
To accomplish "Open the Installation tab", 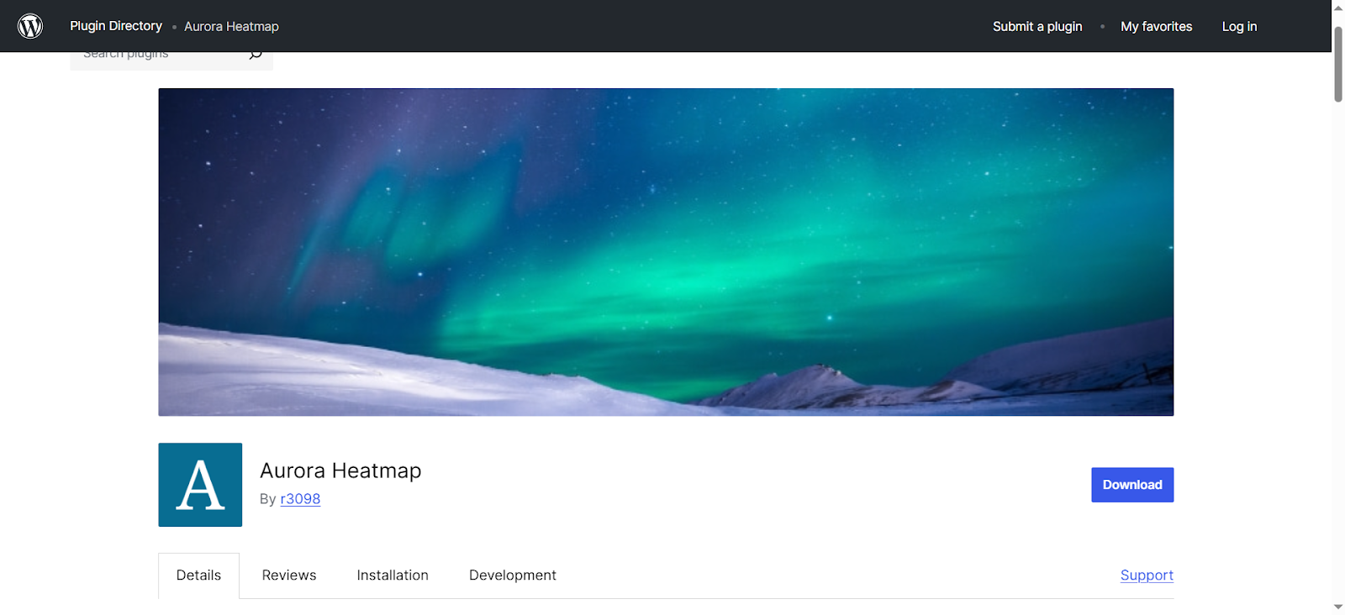I will pyautogui.click(x=393, y=576).
